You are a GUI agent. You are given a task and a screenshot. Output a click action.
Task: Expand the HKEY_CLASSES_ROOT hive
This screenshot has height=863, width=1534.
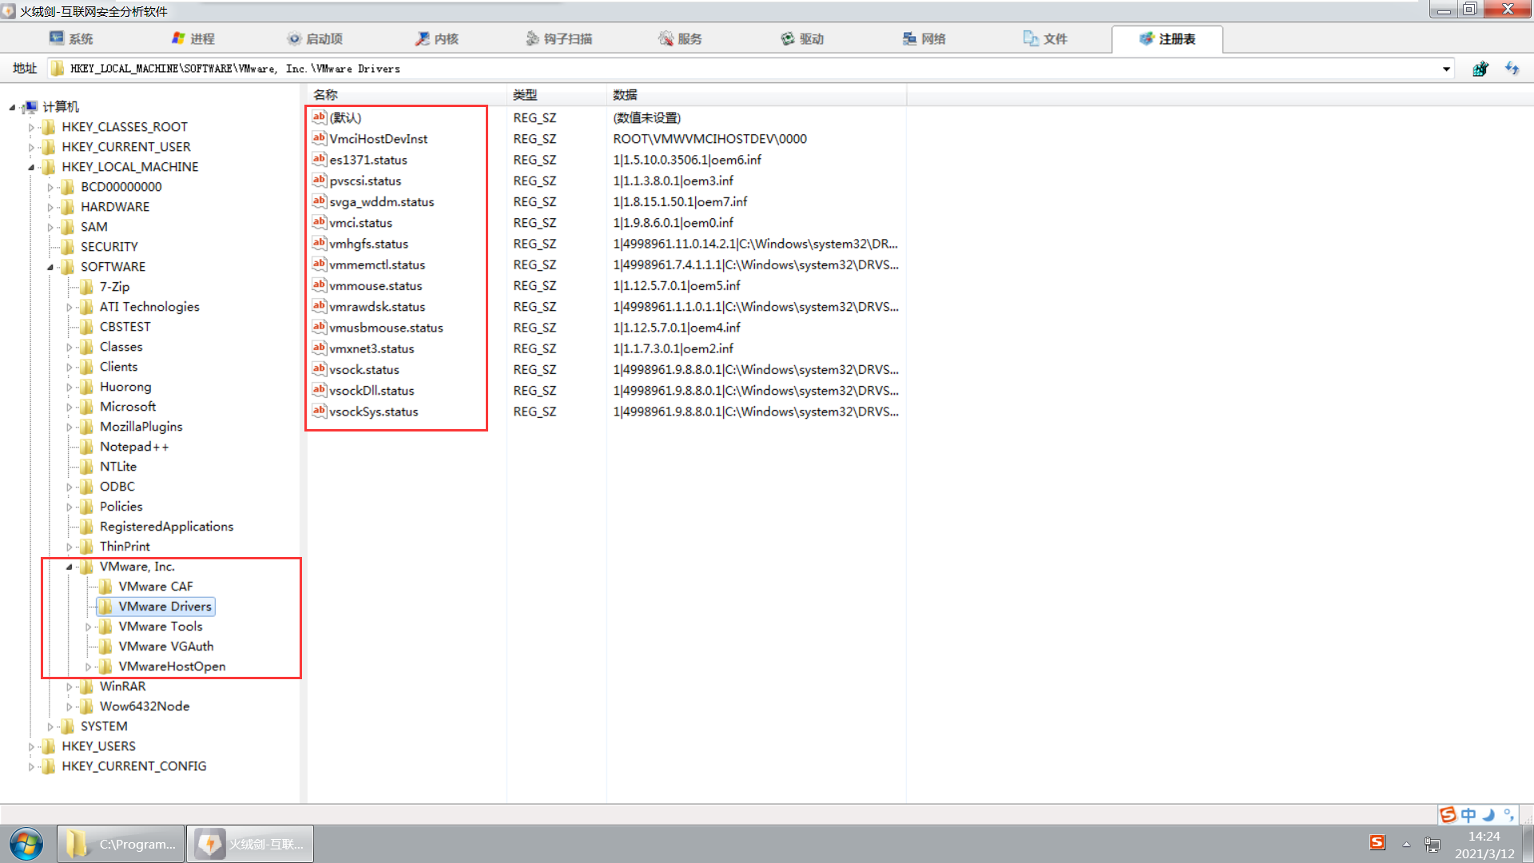(x=31, y=127)
